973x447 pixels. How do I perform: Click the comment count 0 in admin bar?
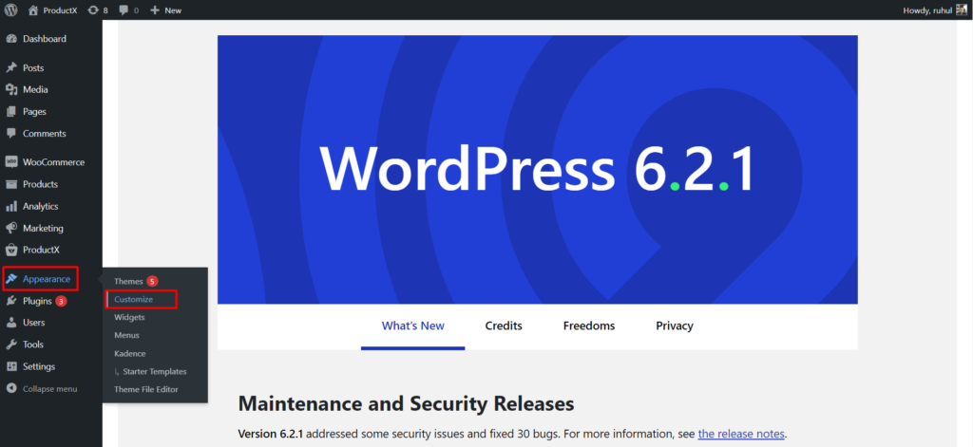[137, 10]
